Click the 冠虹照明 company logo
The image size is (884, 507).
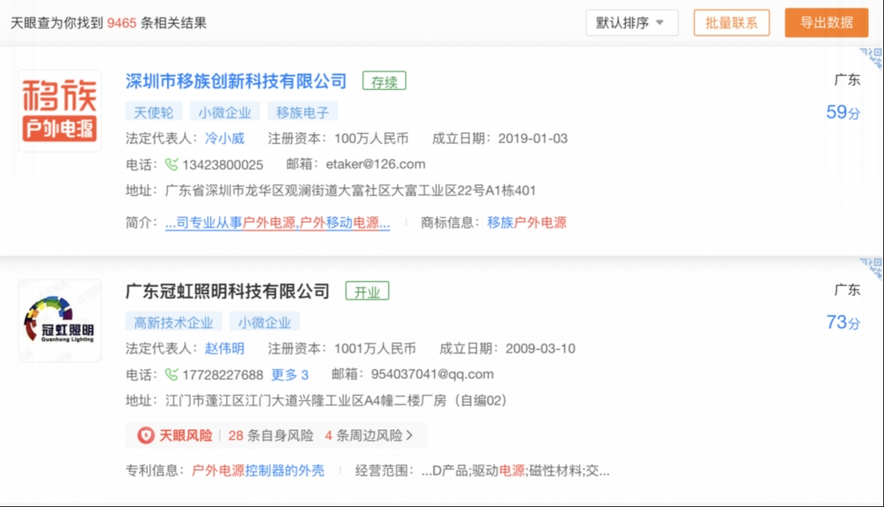pos(60,321)
